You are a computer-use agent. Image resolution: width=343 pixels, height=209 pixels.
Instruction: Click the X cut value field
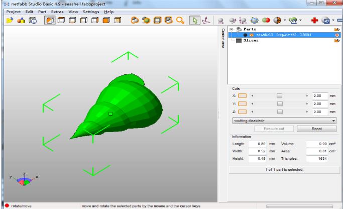coord(320,96)
